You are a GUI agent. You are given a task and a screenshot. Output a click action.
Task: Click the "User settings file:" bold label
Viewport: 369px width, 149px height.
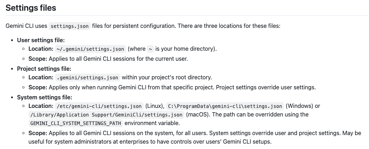[x=41, y=40]
